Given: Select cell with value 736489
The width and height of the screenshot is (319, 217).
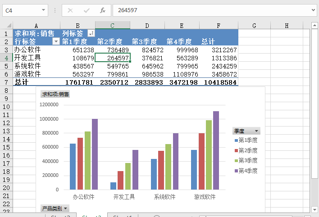Looking at the screenshot, I should pos(113,50).
